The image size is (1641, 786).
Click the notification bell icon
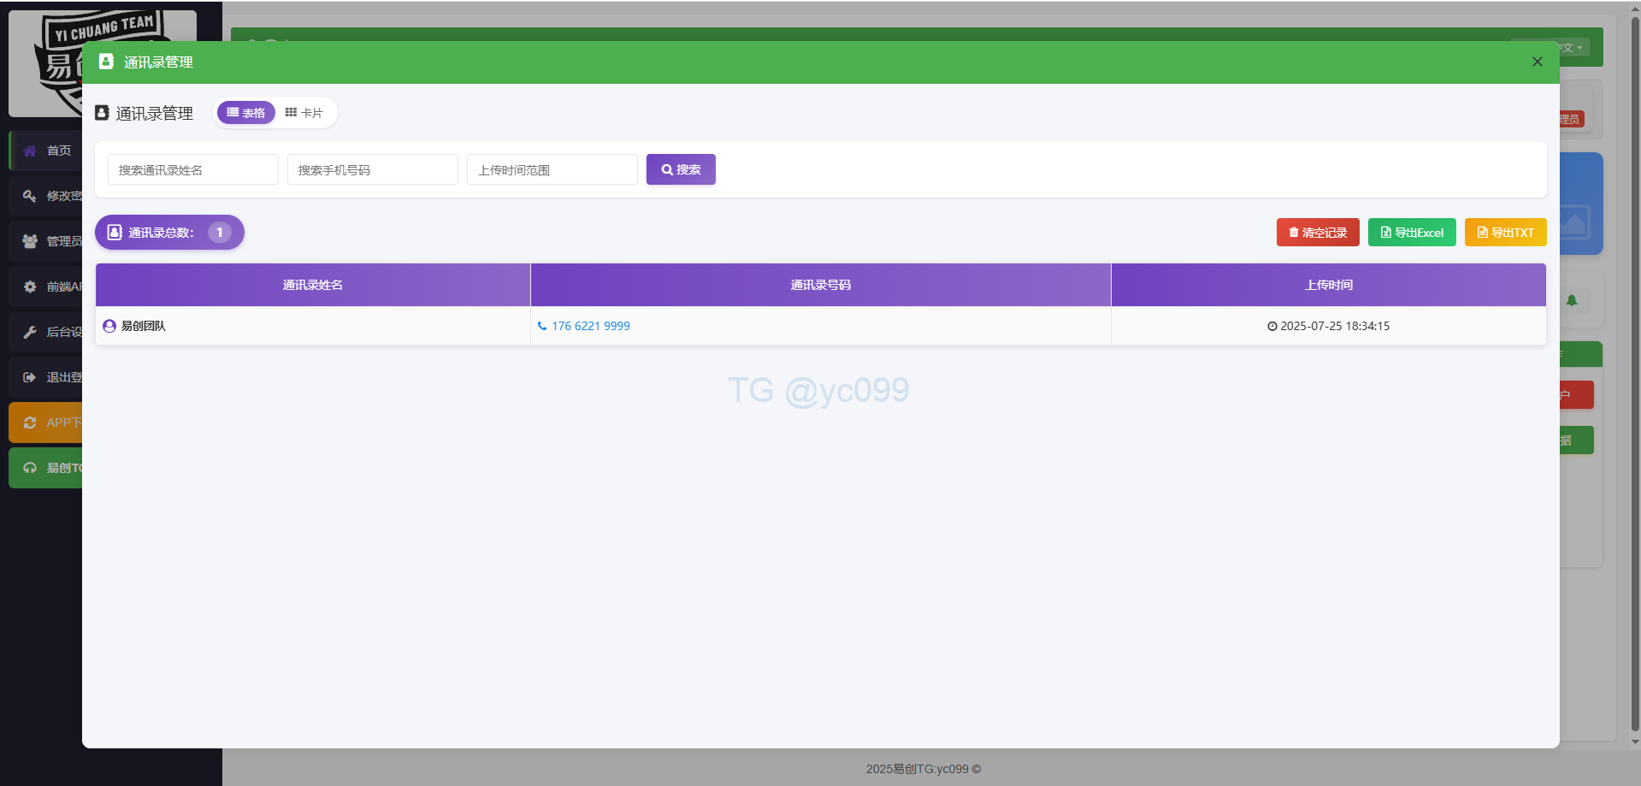[x=1572, y=300]
